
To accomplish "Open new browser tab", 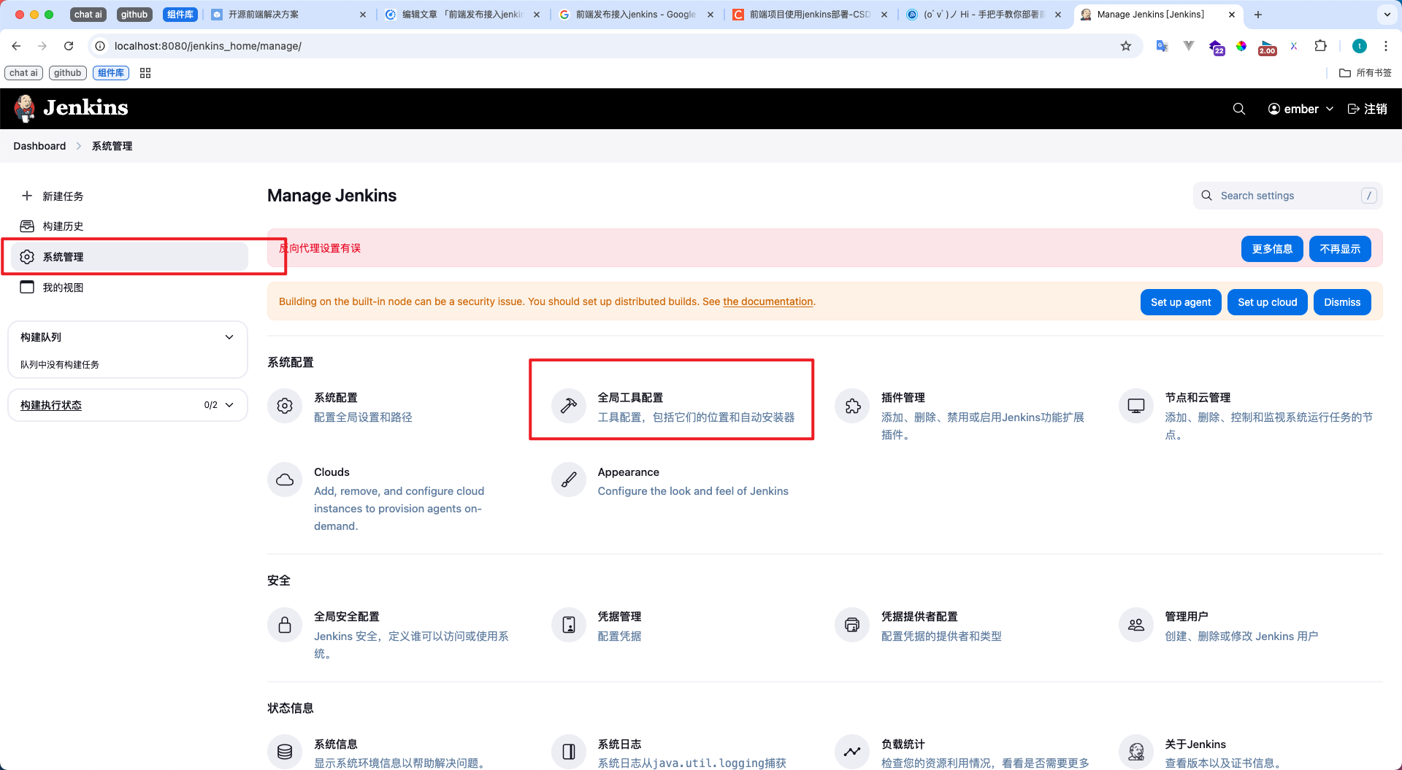I will (x=1258, y=15).
